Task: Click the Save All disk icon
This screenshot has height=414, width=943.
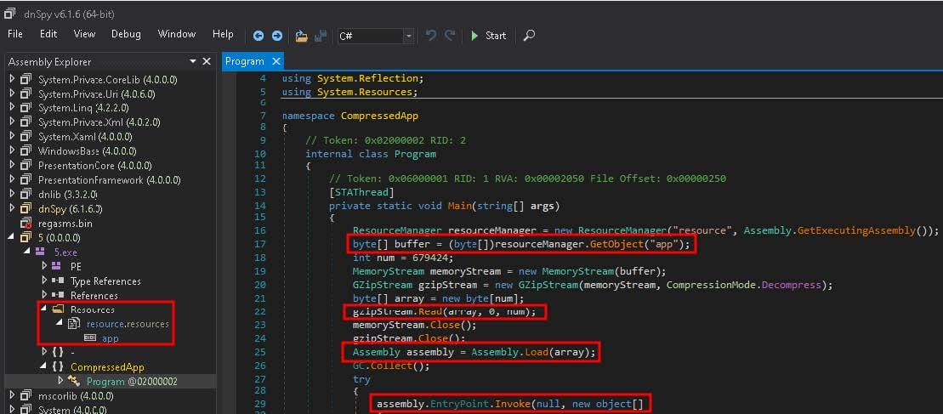Action: click(x=321, y=36)
